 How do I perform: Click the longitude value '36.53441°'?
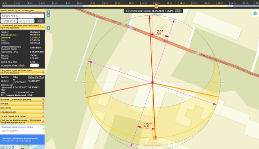pyautogui.click(x=34, y=87)
